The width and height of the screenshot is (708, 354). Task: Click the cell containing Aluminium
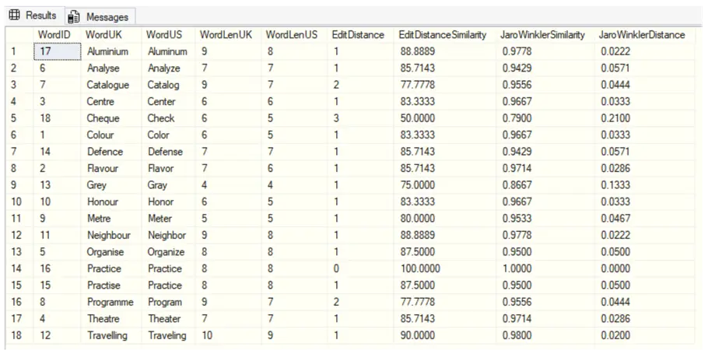pos(107,51)
